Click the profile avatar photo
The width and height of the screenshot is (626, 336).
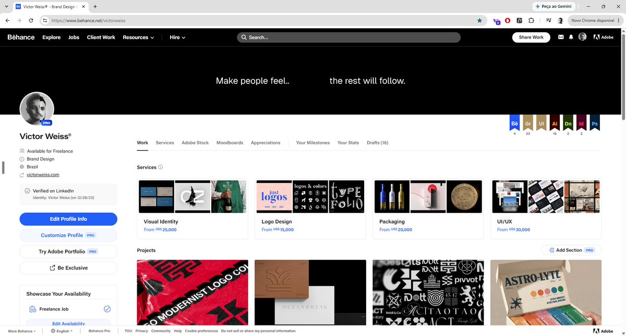pos(37,109)
